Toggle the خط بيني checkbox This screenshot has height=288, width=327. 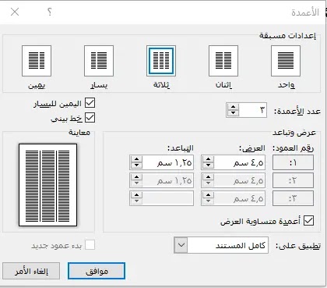click(90, 118)
